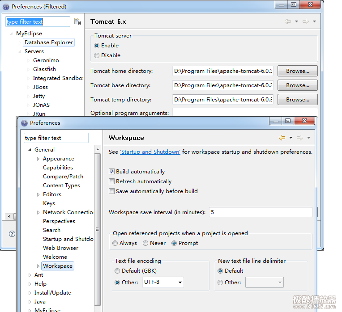Viewport: 342px width, 312px height.
Task: Expand the Ant tree node
Action: pyautogui.click(x=30, y=275)
